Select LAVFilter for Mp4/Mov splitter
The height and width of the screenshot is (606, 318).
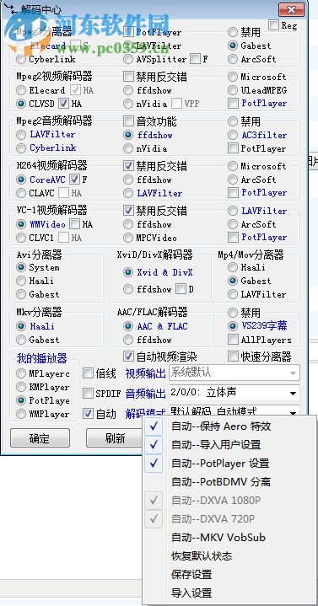[233, 294]
